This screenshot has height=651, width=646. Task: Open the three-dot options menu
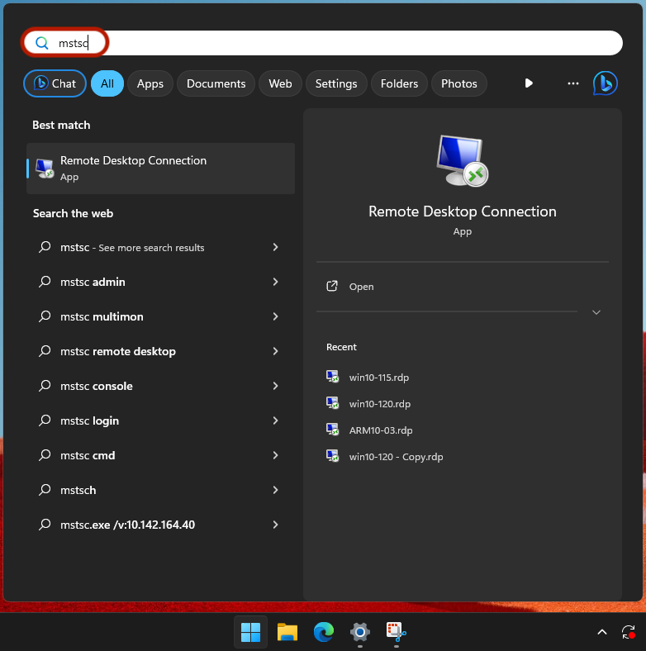[573, 83]
